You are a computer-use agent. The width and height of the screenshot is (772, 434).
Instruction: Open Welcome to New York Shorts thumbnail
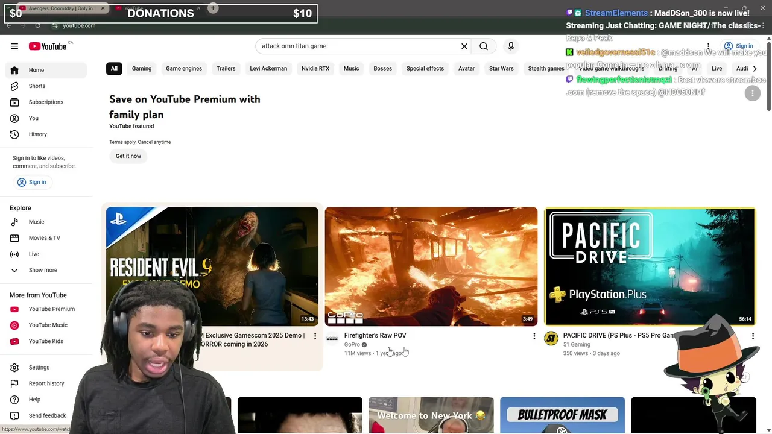[x=431, y=415]
